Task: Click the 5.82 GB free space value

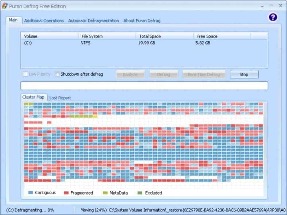Action: pos(203,43)
